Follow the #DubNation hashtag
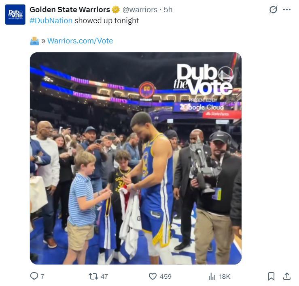299x286 pixels. [51, 20]
